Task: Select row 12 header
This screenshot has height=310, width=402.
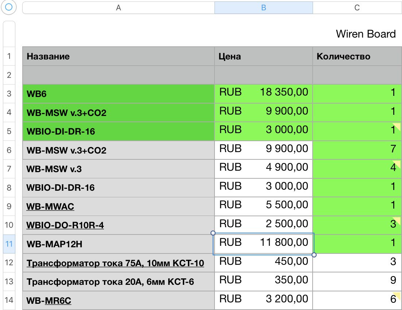Action: (9, 263)
